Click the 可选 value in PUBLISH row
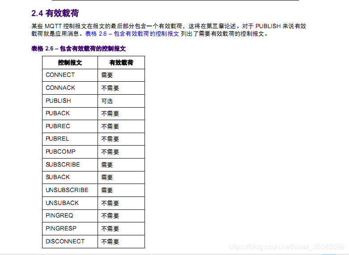349x255 pixels. (x=107, y=101)
